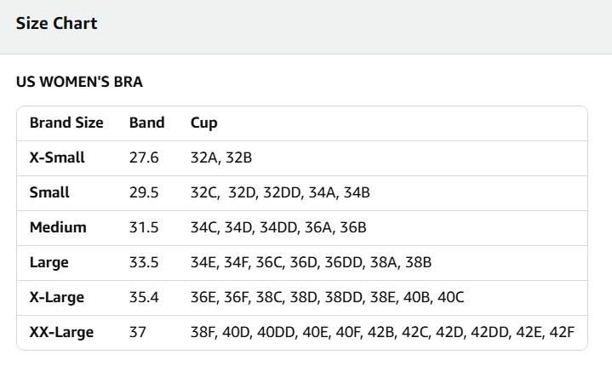Select the X-Small brand size row label

coord(57,157)
